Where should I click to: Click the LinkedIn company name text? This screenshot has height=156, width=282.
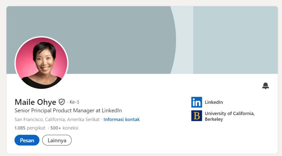click(214, 102)
